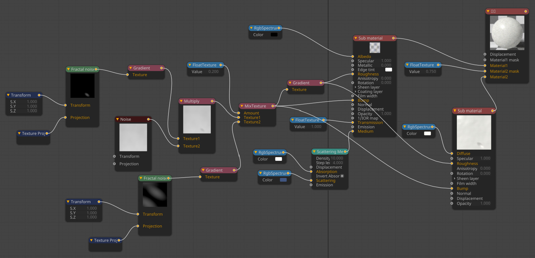This screenshot has width=535, height=258.
Task: Collapse the Multiply node using its triangle
Action: (181, 101)
